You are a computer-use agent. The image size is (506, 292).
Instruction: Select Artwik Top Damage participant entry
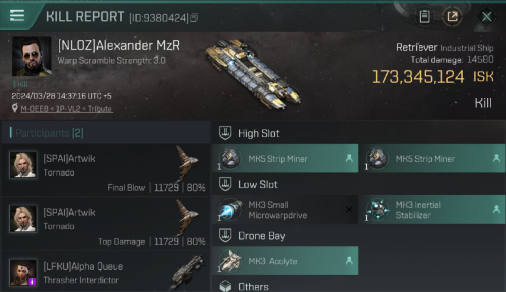pos(106,224)
